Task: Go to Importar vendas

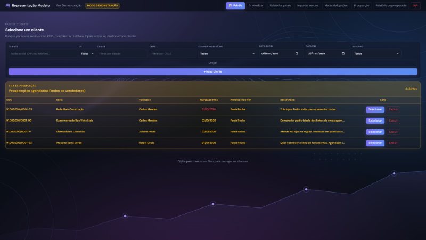Action: pos(307,5)
